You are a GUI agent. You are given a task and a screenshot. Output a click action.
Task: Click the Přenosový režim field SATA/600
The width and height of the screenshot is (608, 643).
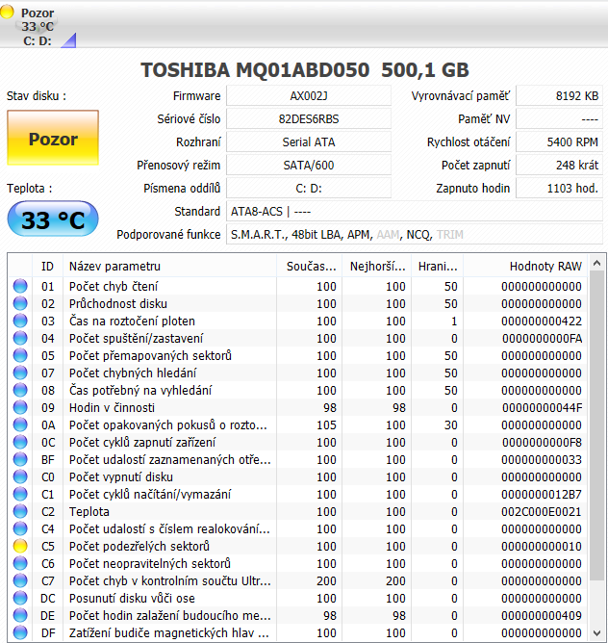pos(309,165)
